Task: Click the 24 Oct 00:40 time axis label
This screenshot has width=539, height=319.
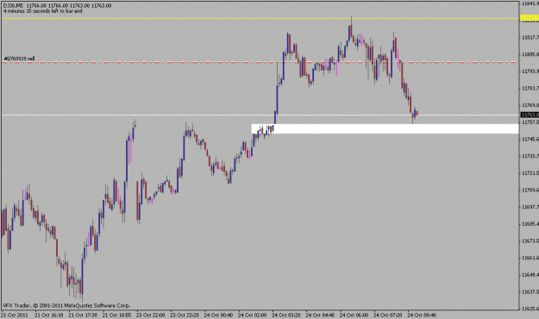Action: 218,315
